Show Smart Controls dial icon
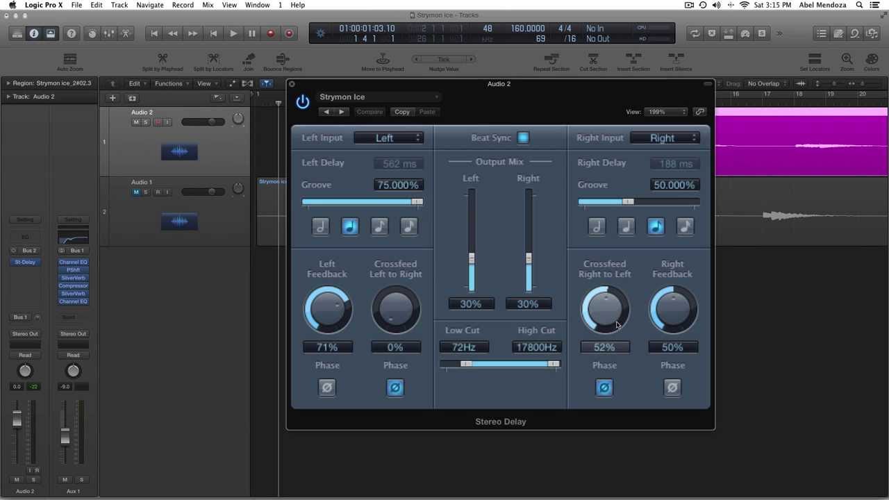 92,33
